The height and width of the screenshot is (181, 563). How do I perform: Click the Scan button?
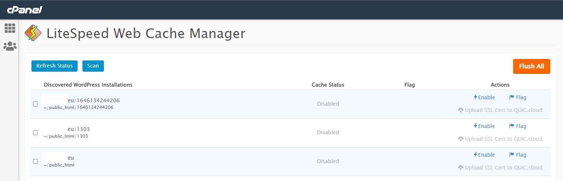tap(93, 66)
